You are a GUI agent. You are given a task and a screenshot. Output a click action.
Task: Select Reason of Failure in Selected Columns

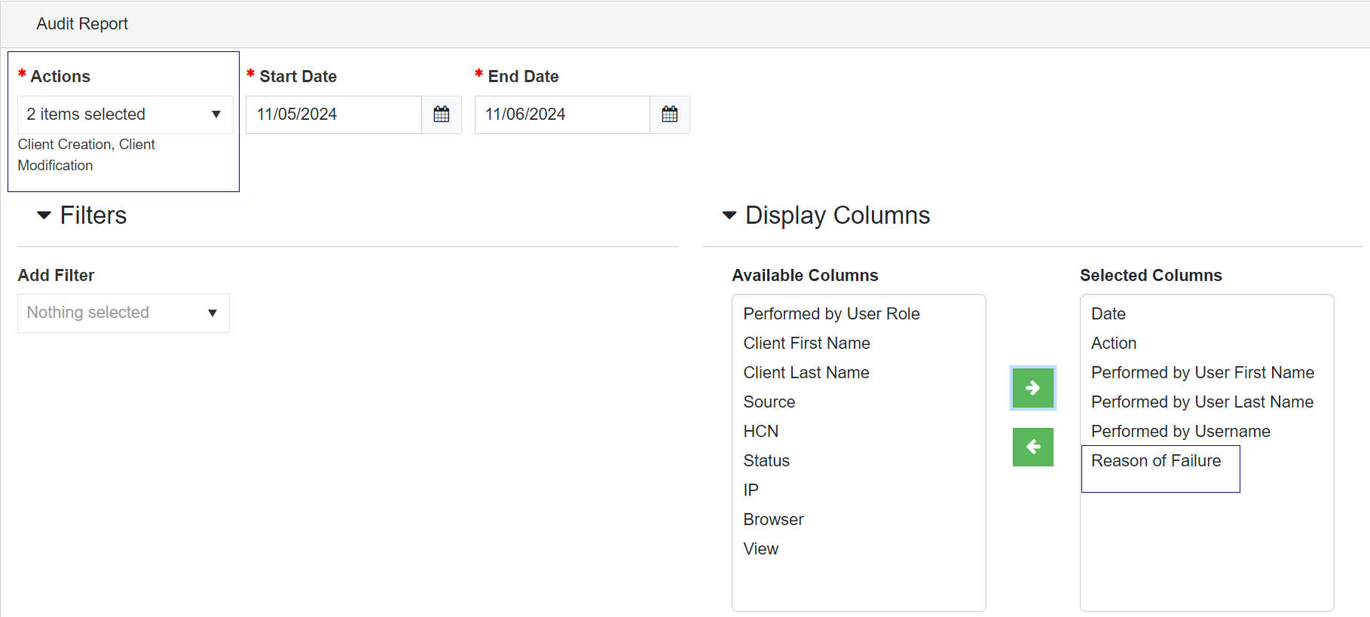click(1155, 460)
